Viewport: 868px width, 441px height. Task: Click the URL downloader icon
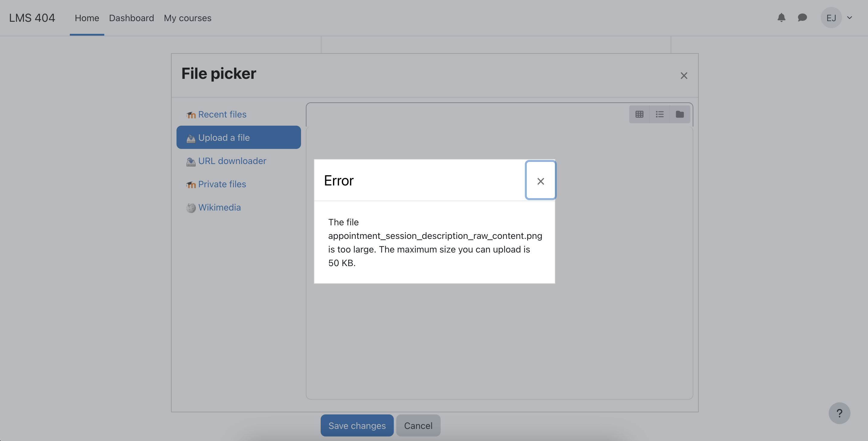191,162
